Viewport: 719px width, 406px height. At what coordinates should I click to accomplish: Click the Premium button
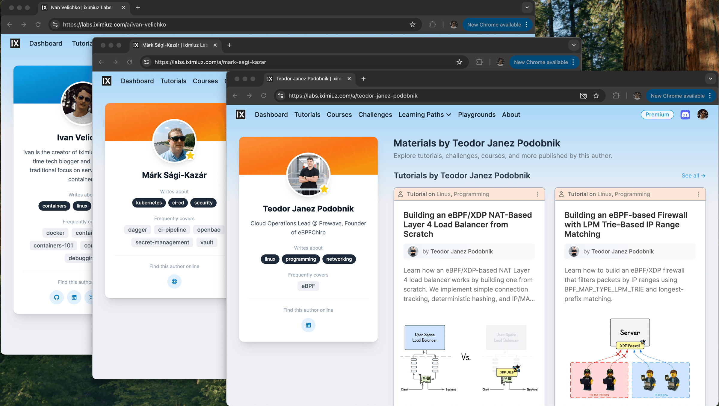(x=657, y=115)
